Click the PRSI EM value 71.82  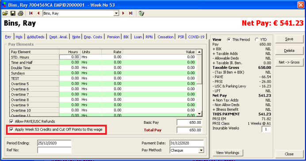pyautogui.click(x=266, y=119)
